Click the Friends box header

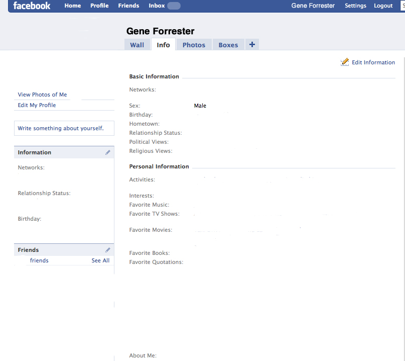(x=64, y=250)
